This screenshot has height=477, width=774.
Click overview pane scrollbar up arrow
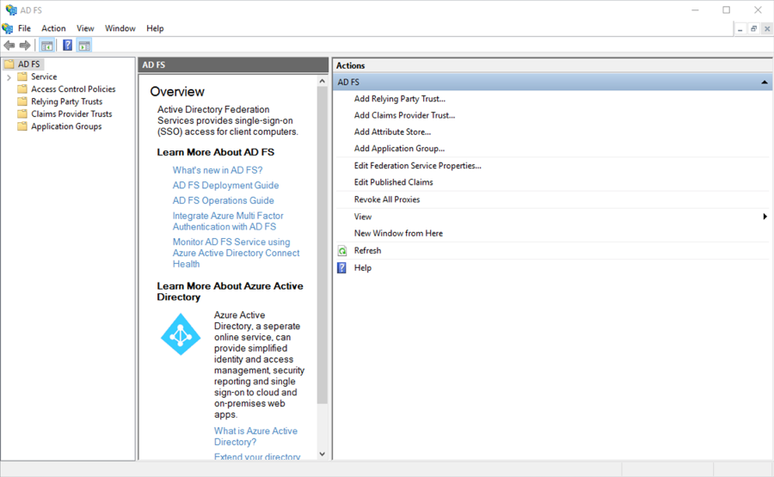322,81
